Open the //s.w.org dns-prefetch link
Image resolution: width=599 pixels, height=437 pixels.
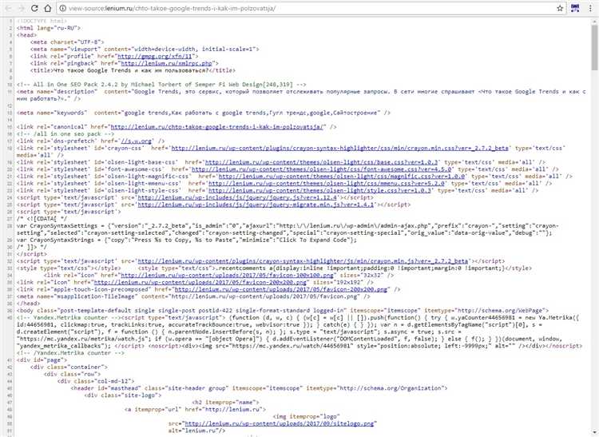(x=136, y=141)
